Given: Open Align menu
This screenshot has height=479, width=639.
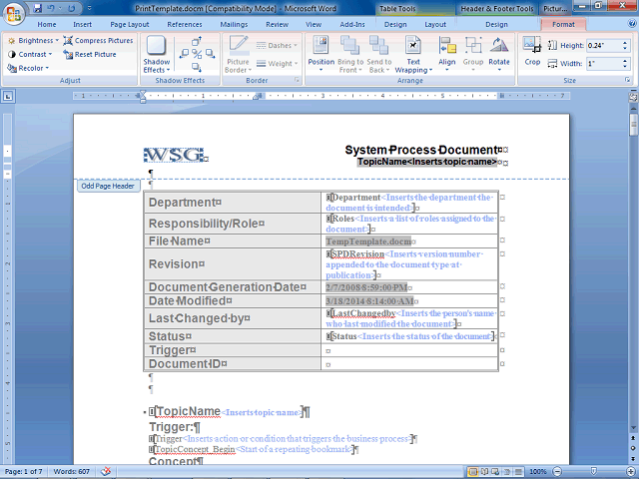Looking at the screenshot, I should (447, 54).
